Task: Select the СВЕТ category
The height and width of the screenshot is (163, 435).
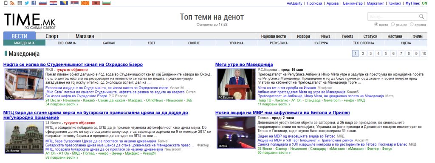Action: [152, 43]
